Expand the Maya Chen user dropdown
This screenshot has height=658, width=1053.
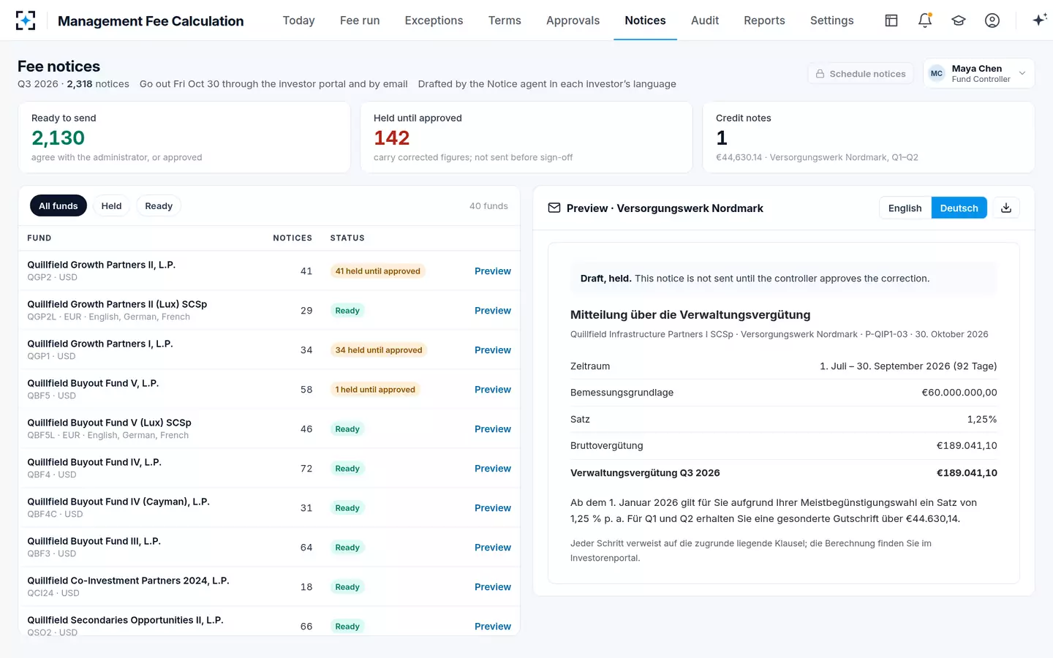pos(979,73)
